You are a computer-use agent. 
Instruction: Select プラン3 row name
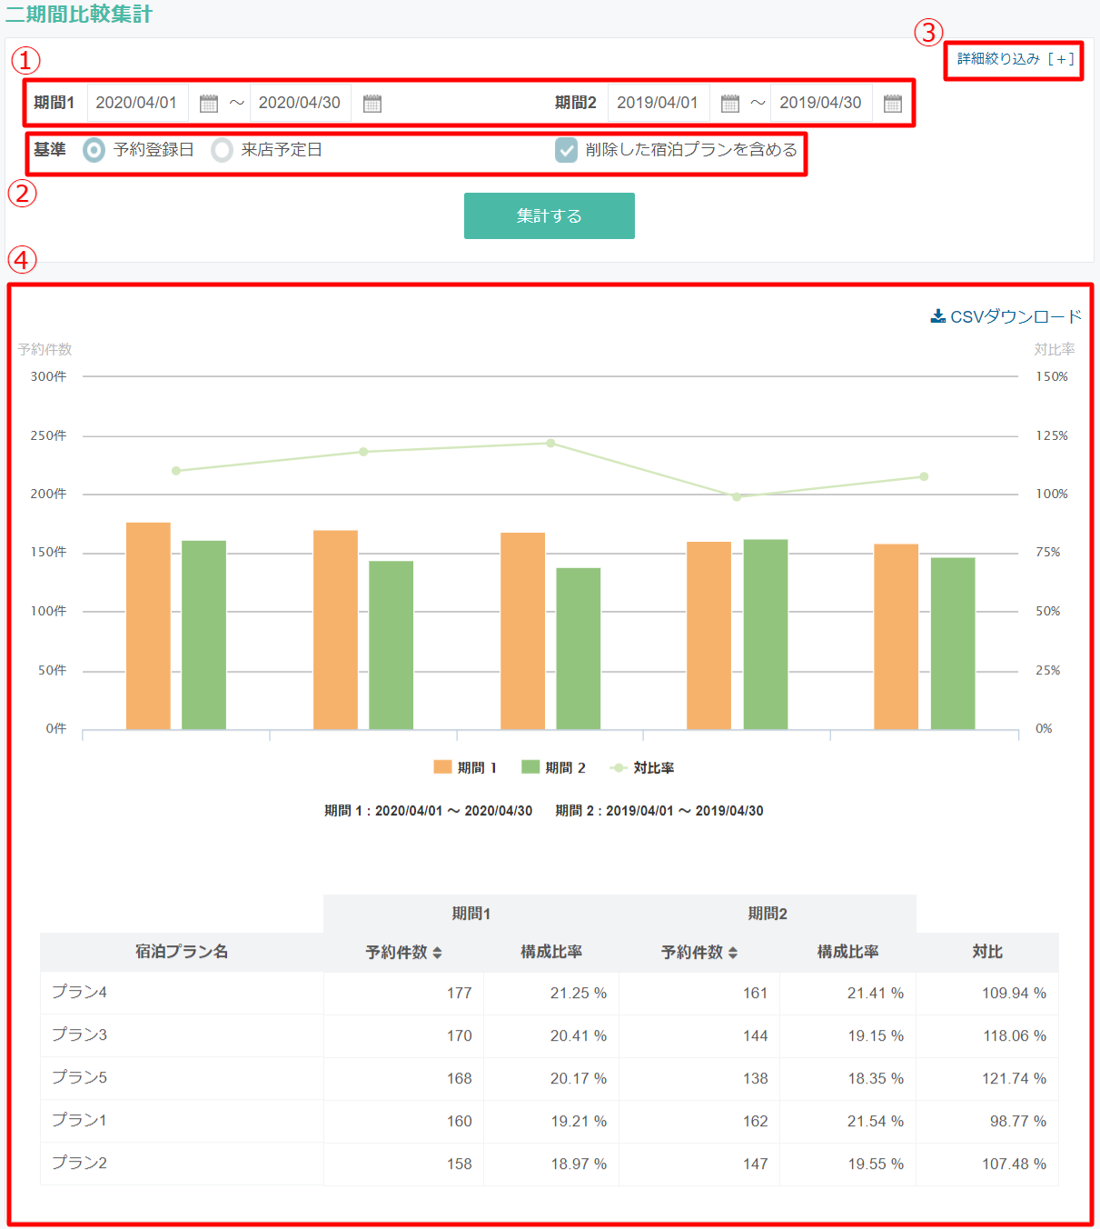click(x=79, y=1034)
